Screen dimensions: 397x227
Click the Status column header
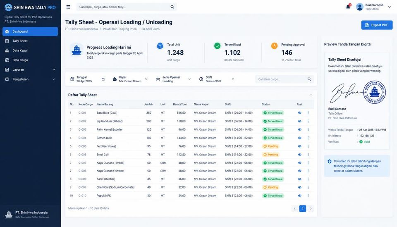[x=266, y=104]
